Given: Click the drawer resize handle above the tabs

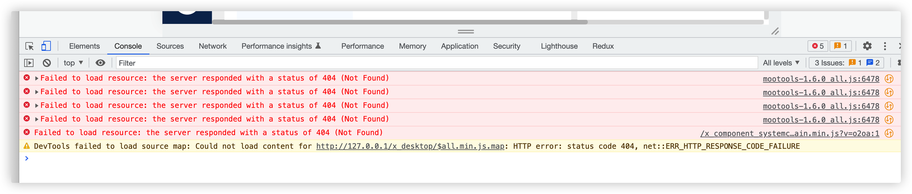Looking at the screenshot, I should click(x=466, y=32).
